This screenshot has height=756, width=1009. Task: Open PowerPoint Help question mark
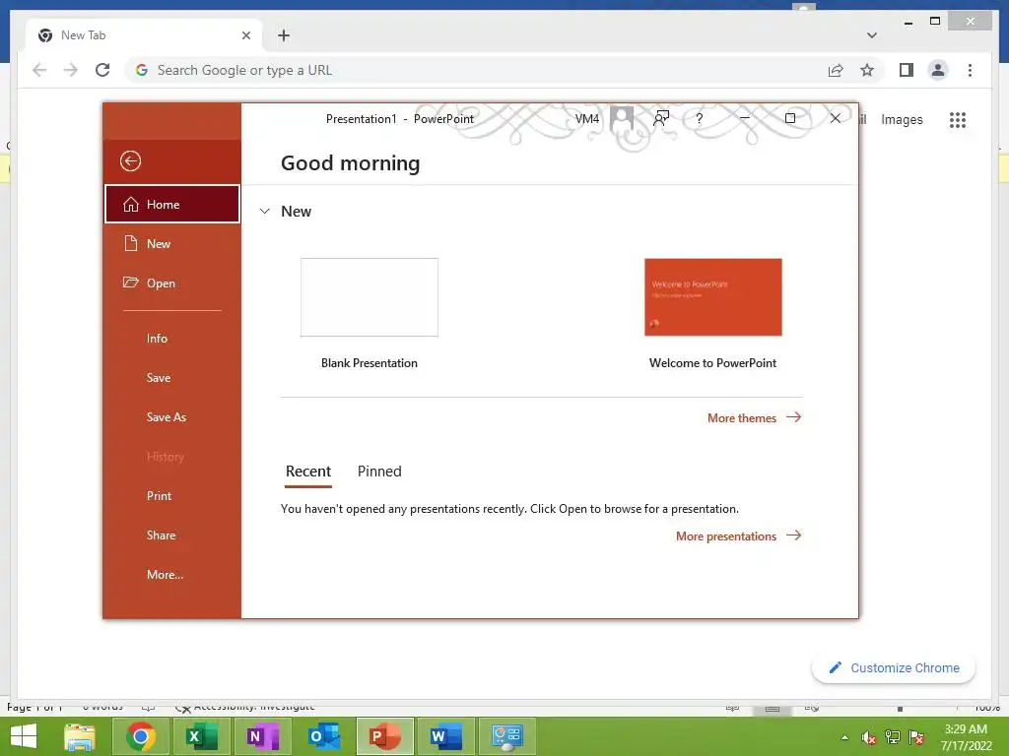coord(699,118)
